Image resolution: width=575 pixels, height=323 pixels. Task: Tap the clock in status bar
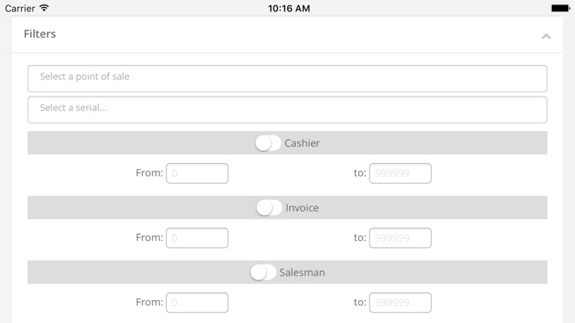(x=289, y=8)
